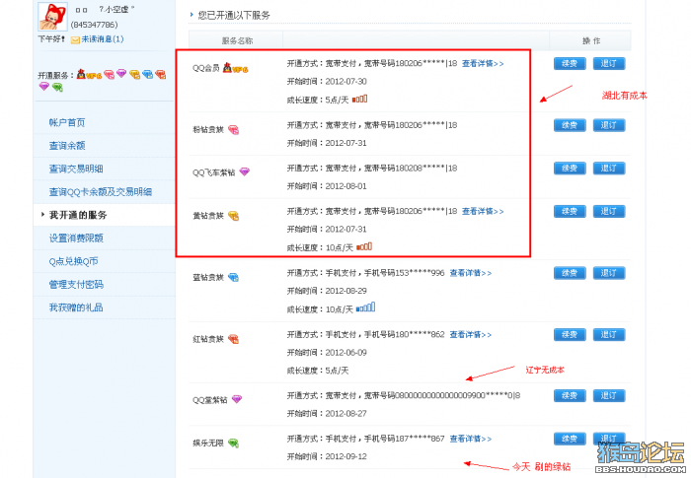Viewport: 691px width, 478px height.
Task: Open 设置消费限额 in the sidebar
Action: click(76, 239)
